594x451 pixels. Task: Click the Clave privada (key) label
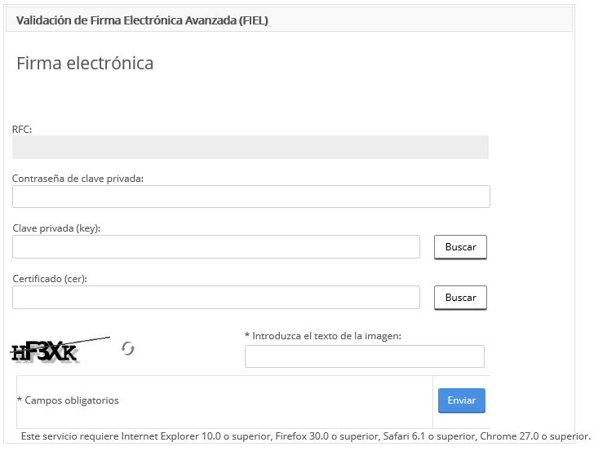point(56,228)
